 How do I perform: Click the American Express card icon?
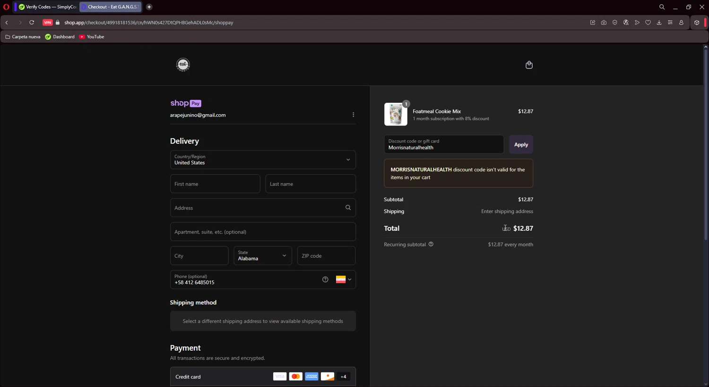click(311, 377)
